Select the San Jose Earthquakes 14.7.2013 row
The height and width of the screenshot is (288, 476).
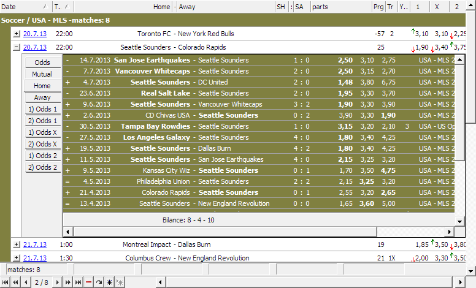[x=259, y=60]
